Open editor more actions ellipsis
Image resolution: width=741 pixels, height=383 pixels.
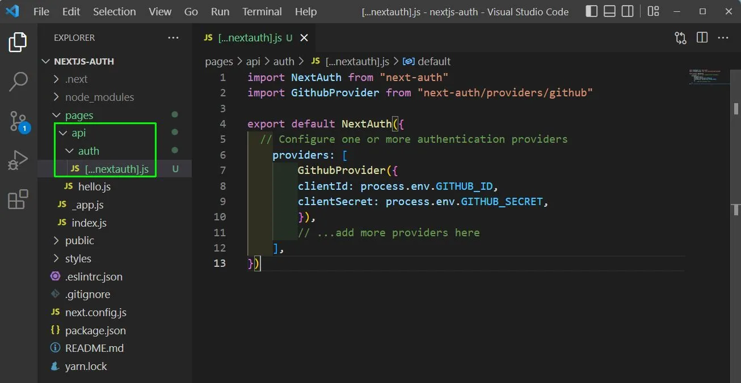[x=723, y=38]
